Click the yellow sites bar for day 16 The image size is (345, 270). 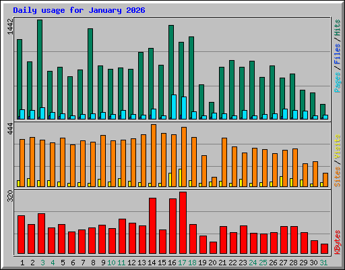[170, 180]
